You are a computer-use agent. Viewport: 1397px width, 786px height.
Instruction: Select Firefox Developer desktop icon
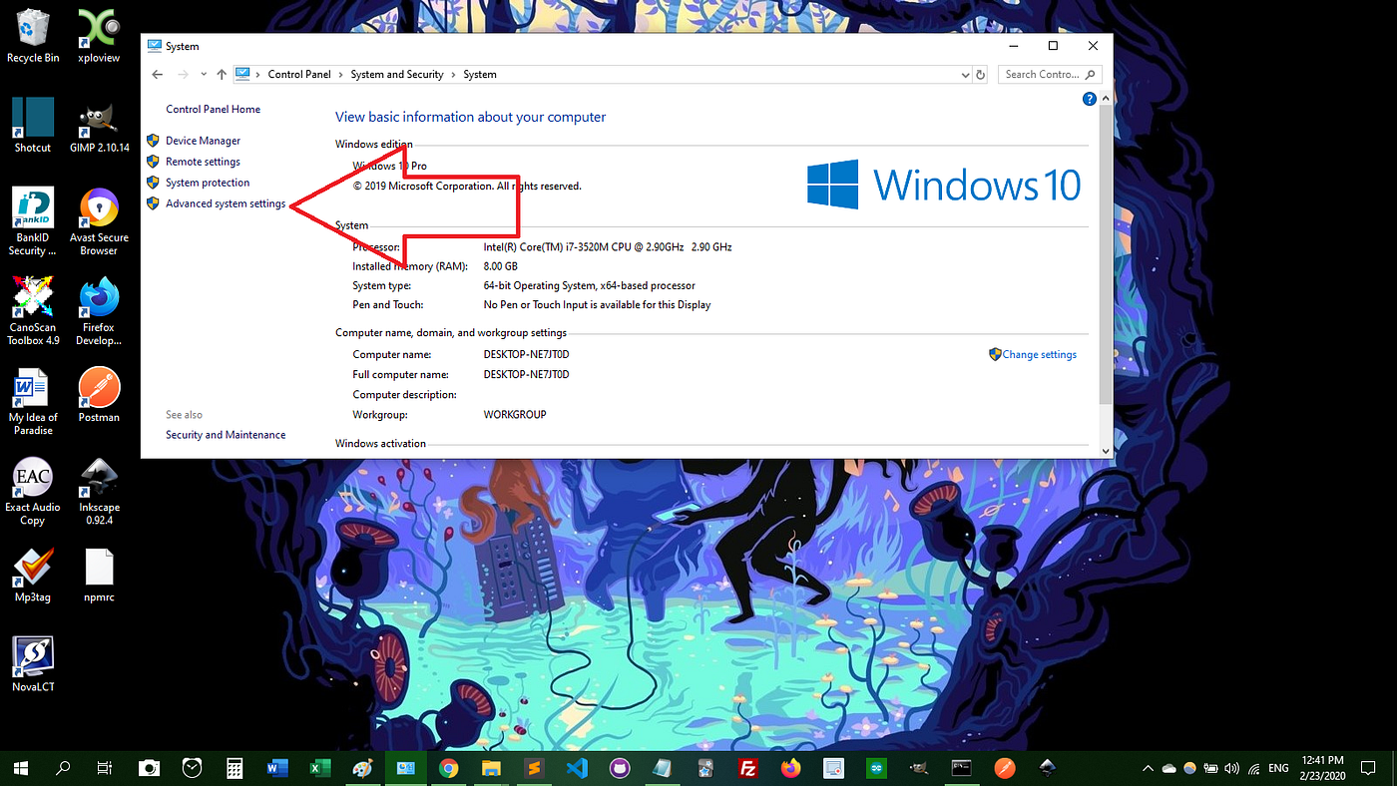99,311
